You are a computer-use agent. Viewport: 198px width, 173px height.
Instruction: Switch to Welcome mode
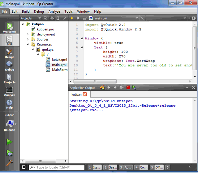pyautogui.click(x=10, y=28)
